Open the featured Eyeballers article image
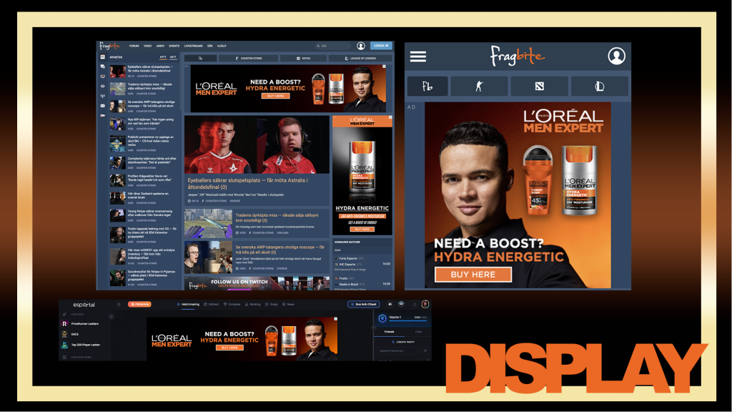The width and height of the screenshot is (732, 412). click(257, 144)
